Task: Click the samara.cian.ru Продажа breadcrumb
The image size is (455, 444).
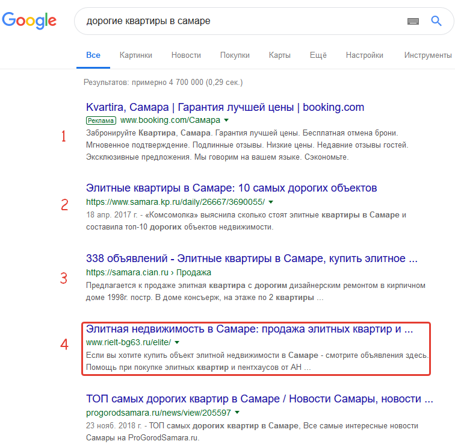Action: click(148, 272)
